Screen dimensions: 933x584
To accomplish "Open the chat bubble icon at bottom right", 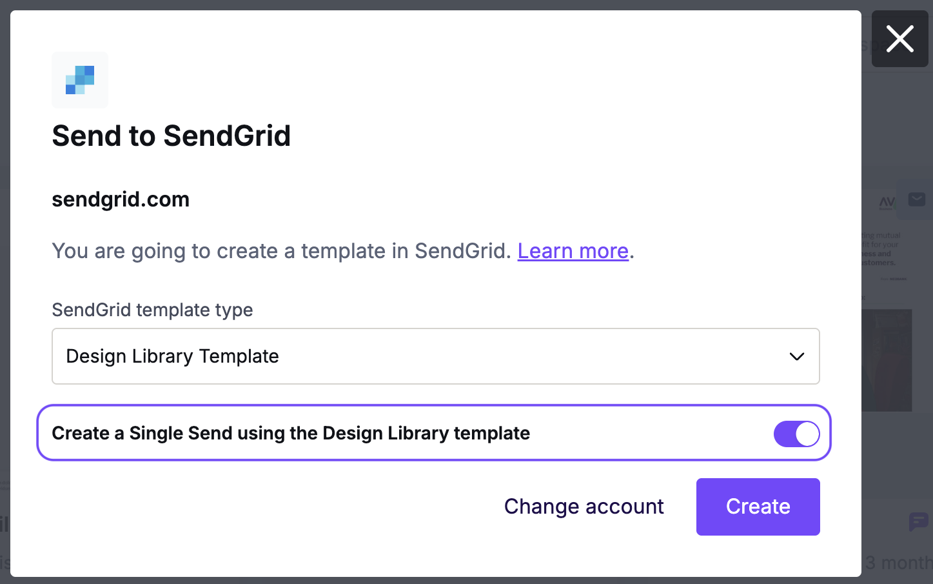I will tap(918, 521).
